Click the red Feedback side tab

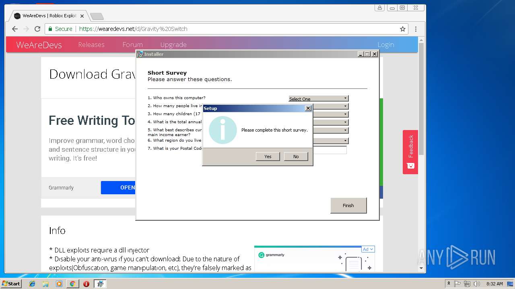point(410,152)
